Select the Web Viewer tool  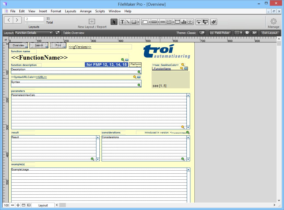[x=190, y=22]
